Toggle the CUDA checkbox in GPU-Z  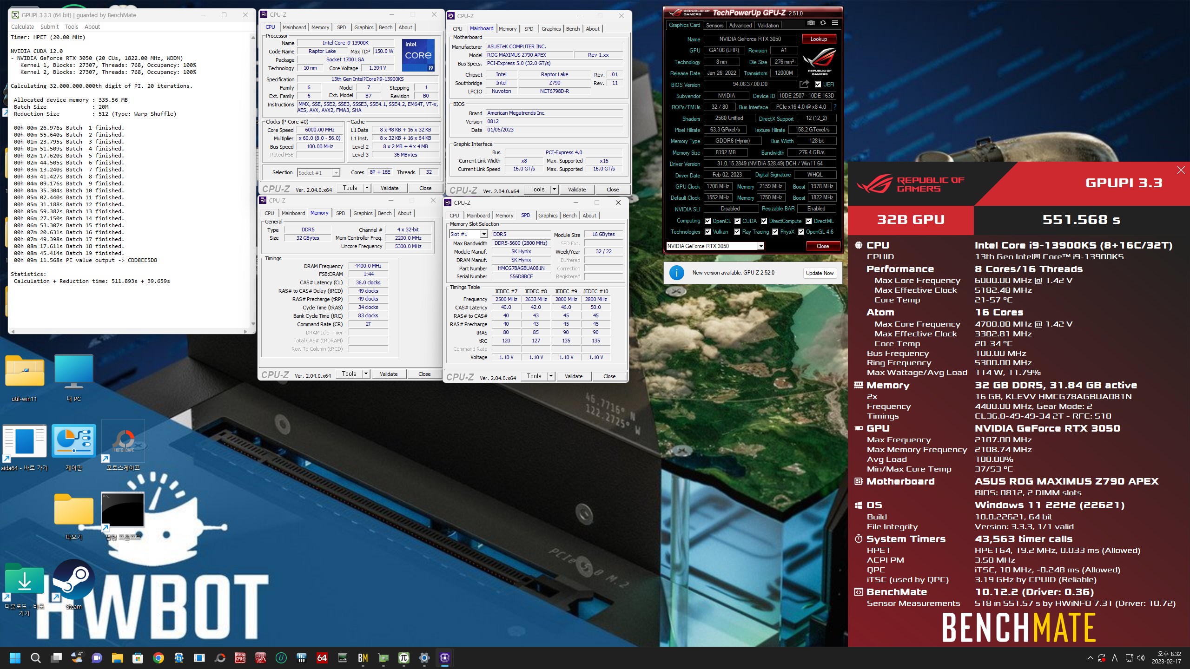point(737,221)
